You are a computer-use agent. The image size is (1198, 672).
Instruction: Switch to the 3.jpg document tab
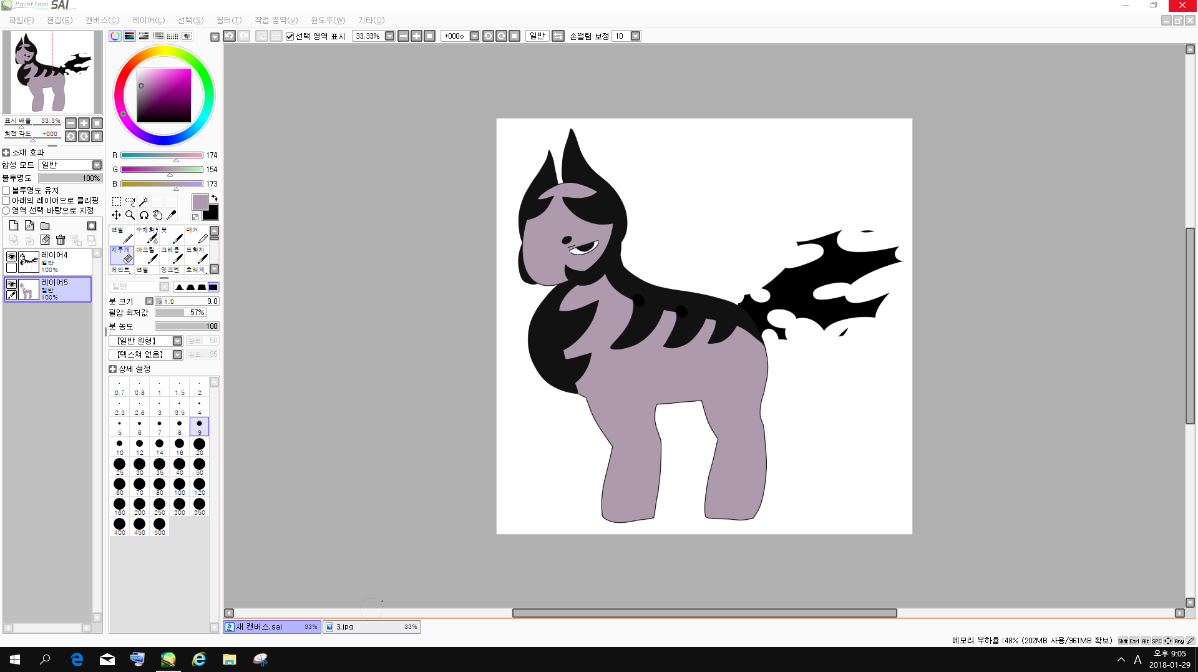point(372,627)
